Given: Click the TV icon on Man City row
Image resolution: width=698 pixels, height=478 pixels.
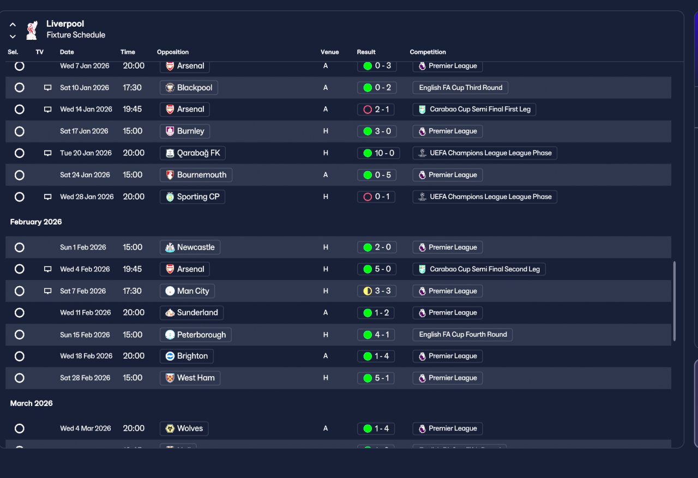Looking at the screenshot, I should (48, 291).
